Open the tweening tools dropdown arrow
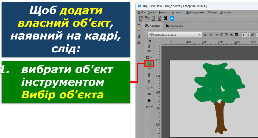Viewport: 258px width, 138px height. tap(152, 88)
